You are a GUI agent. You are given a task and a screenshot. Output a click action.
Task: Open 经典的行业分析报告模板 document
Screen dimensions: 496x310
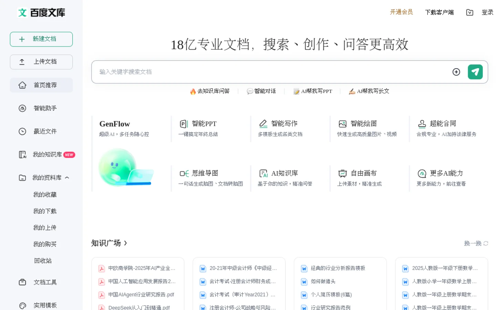[x=338, y=268]
